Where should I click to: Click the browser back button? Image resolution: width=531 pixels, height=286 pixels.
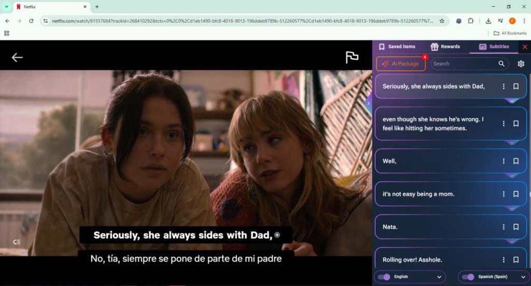[7, 21]
